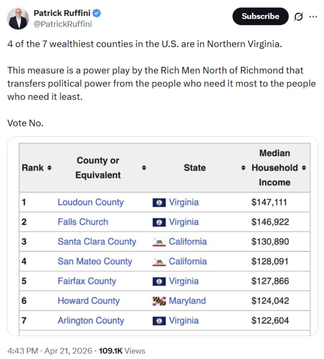This screenshot has width=324, height=359.
Task: Open the @PatrickRuffini handle link
Action: [x=63, y=24]
